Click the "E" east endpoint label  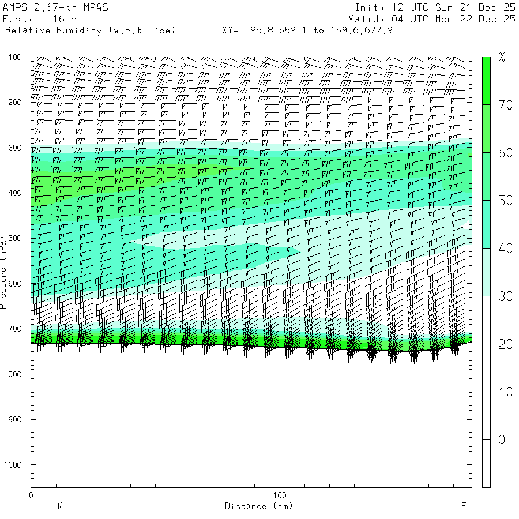point(463,506)
